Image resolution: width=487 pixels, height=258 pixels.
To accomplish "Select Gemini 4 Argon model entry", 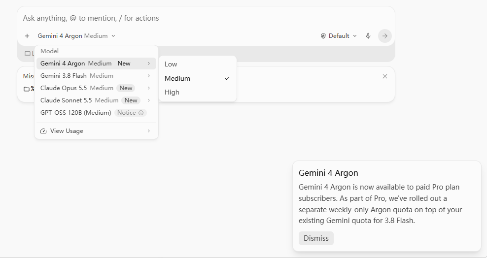I will click(96, 64).
